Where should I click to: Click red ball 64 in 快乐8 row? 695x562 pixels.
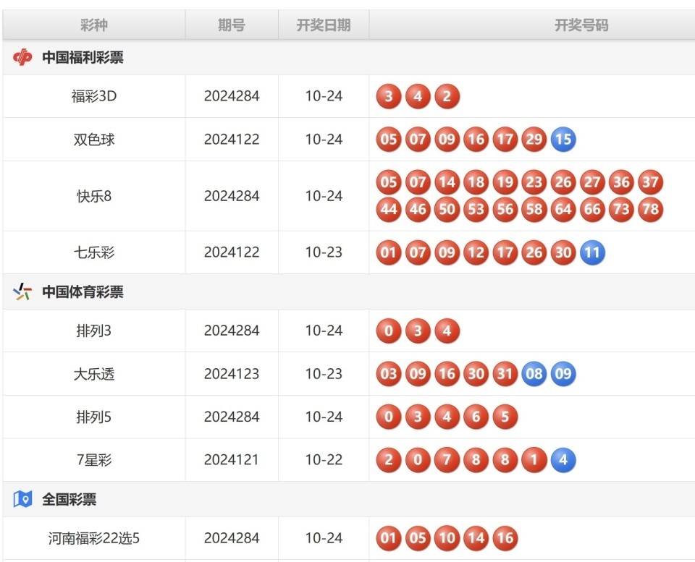[x=563, y=209]
